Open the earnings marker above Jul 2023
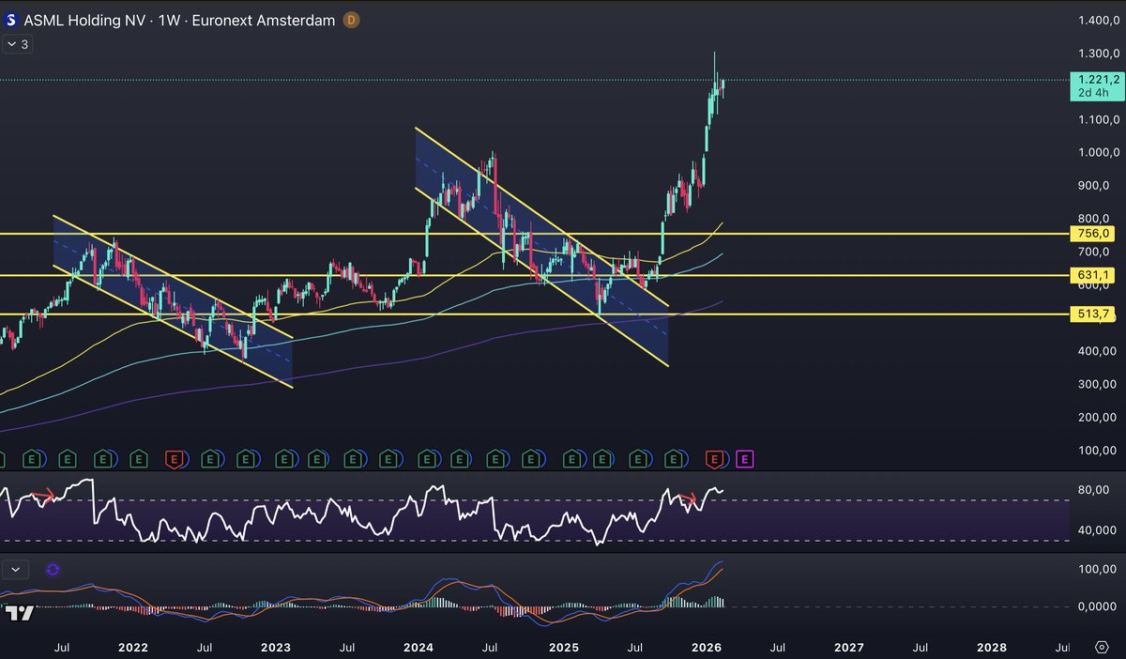 [x=354, y=458]
